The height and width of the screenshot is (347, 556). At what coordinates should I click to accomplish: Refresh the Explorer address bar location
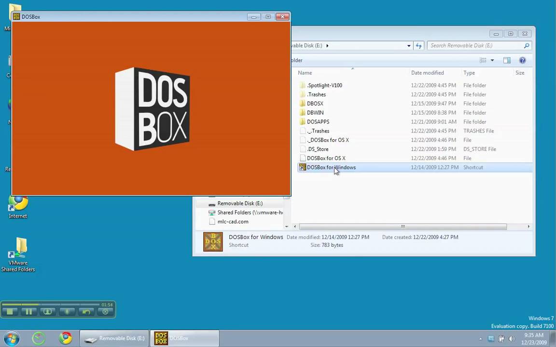[x=419, y=45]
